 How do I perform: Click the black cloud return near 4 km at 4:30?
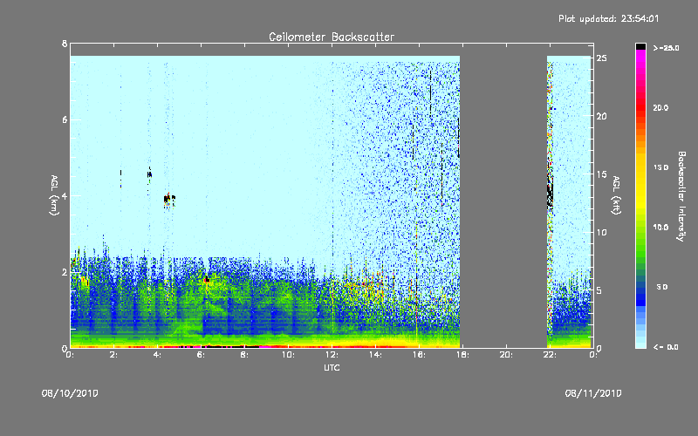[x=168, y=200]
